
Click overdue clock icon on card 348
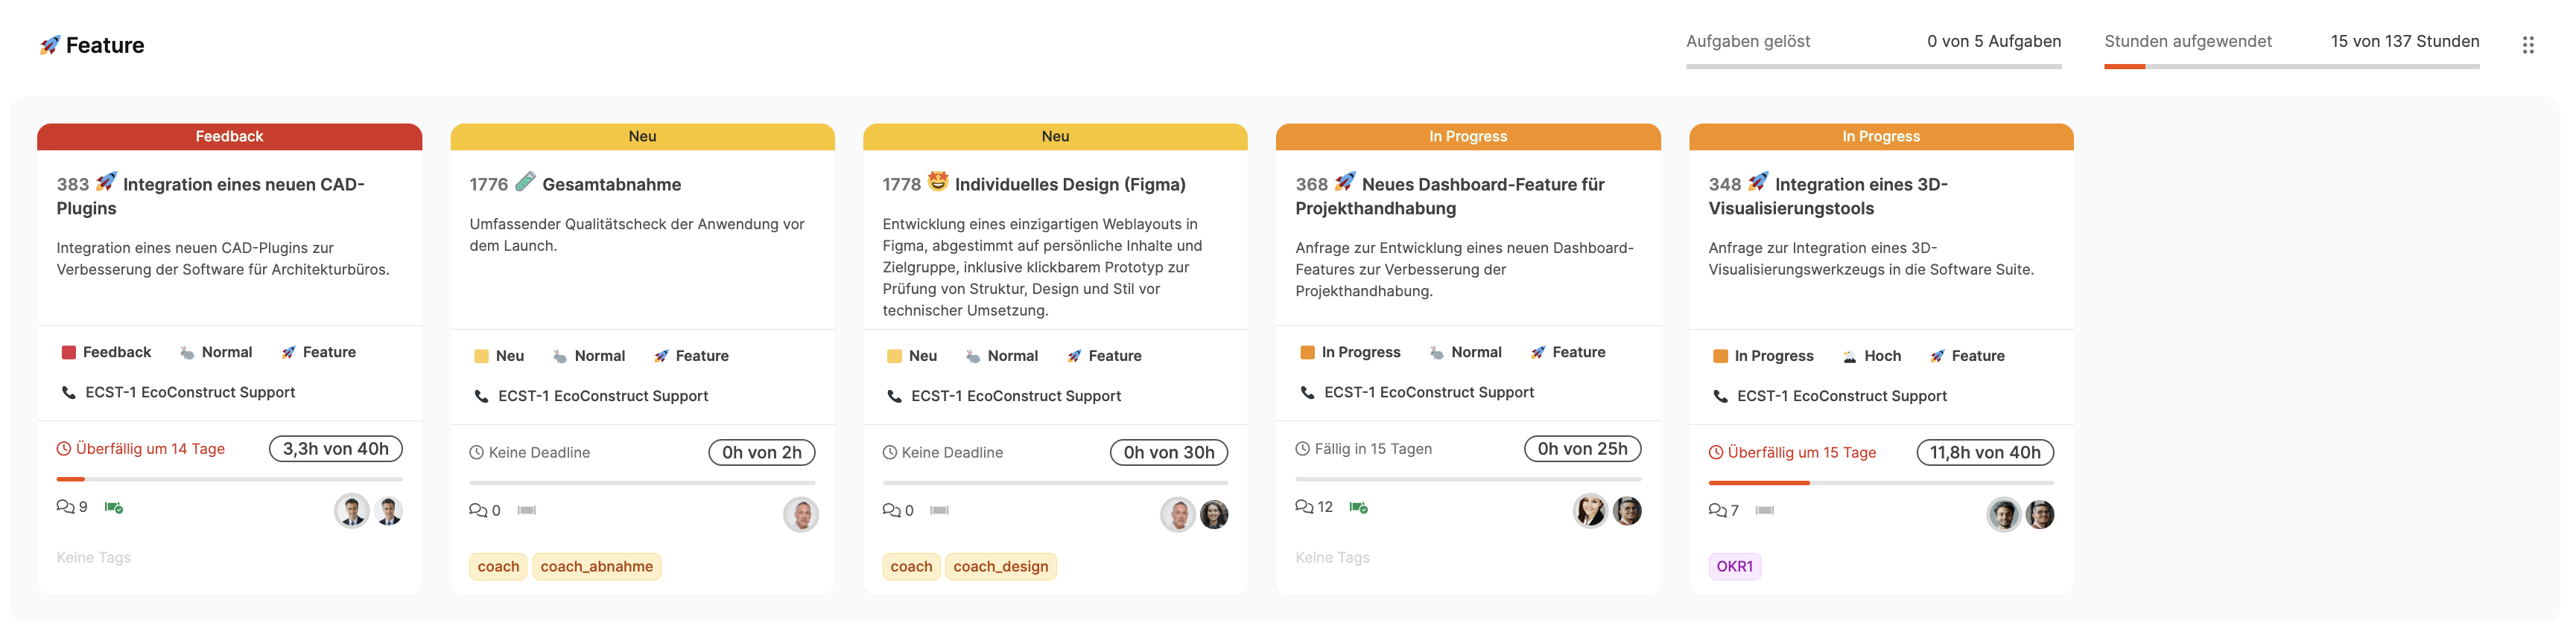(x=1716, y=452)
